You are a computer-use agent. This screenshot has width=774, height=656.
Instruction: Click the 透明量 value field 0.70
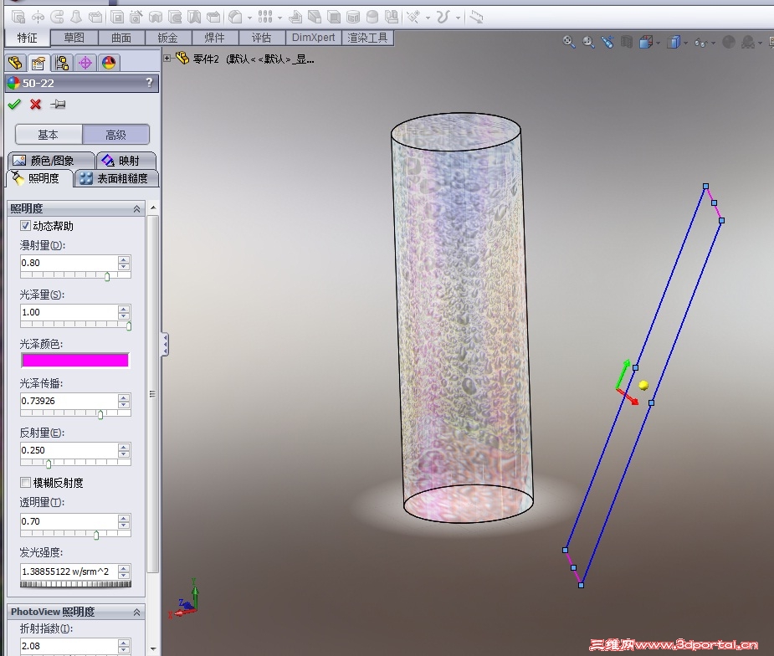coord(69,521)
